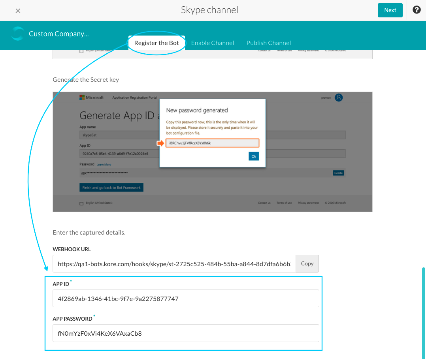Switch to the Enable Channel tab

213,43
